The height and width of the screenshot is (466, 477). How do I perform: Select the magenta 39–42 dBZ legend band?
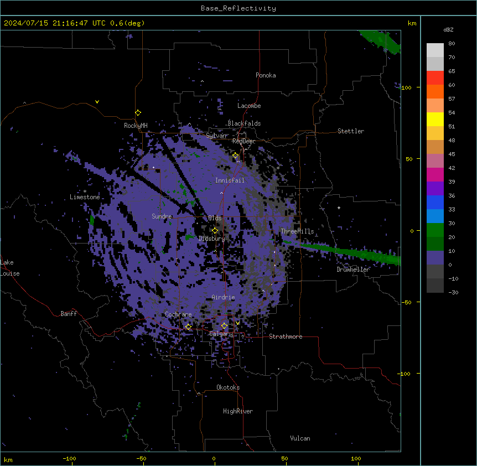coord(435,174)
